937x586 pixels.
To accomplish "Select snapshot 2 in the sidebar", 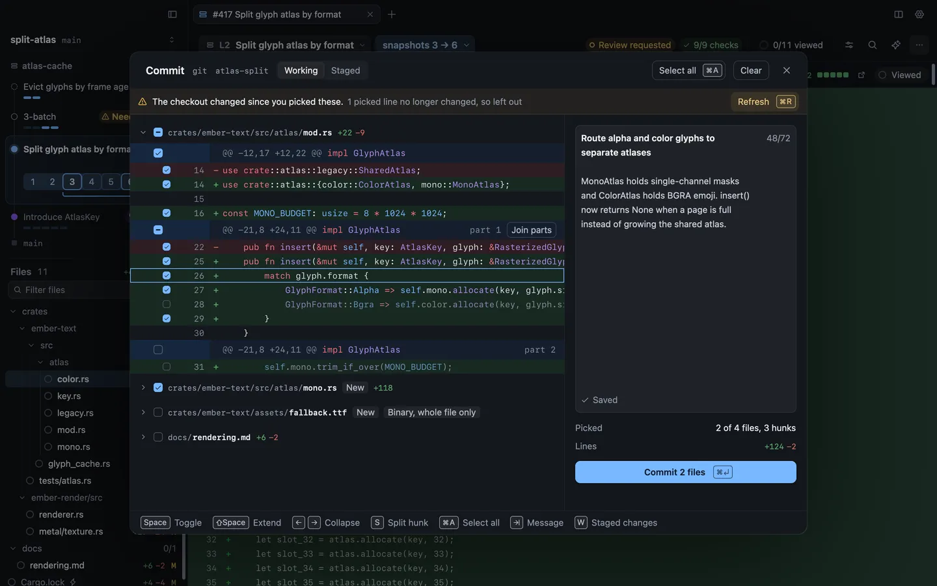I will coord(53,182).
